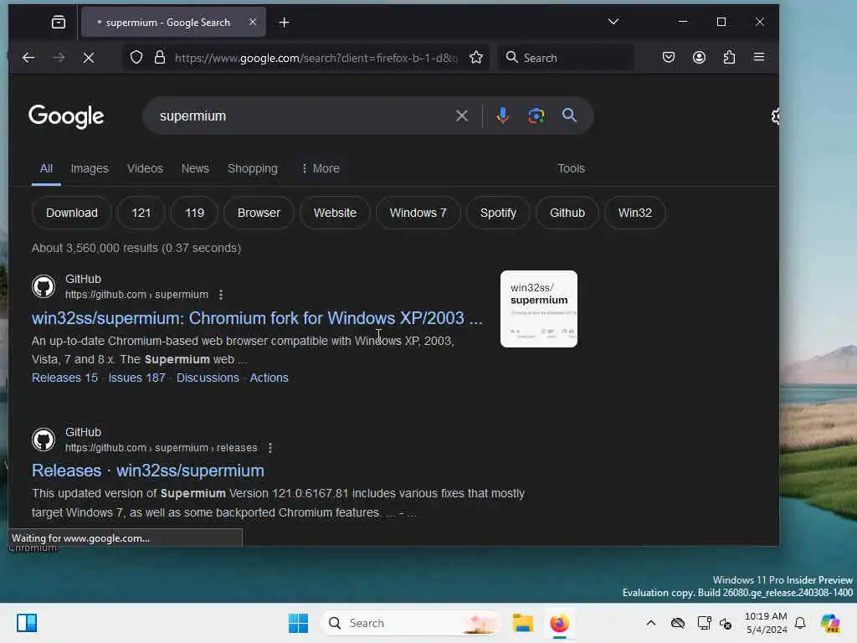The height and width of the screenshot is (643, 857).
Task: Open the Issues 187 sitelink
Action: coord(136,378)
